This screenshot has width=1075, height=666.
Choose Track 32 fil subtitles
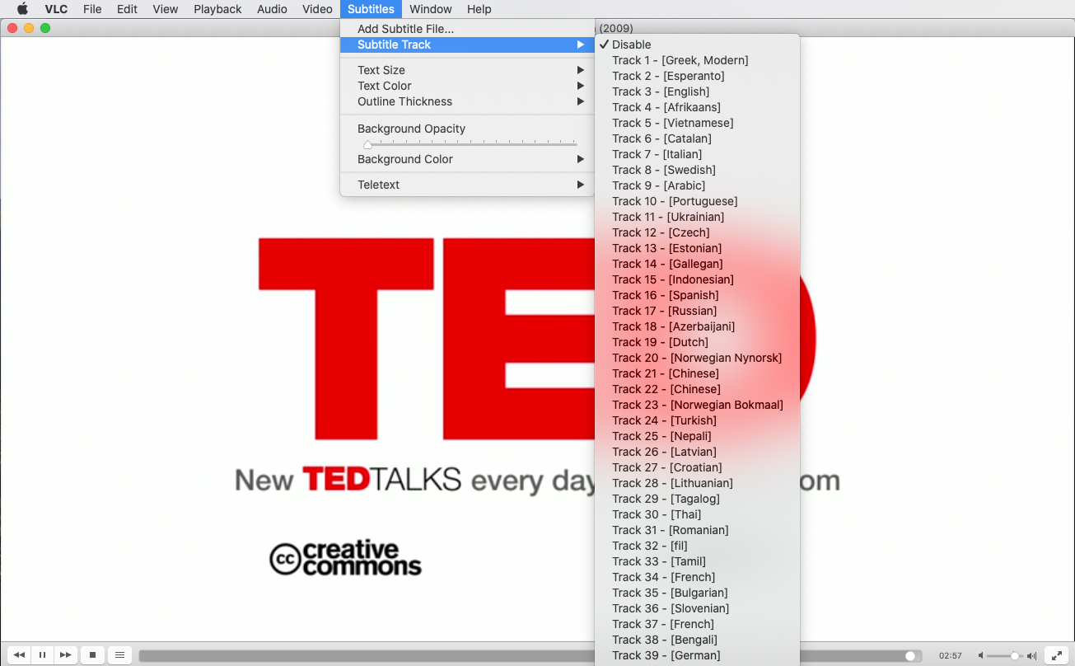pyautogui.click(x=697, y=546)
